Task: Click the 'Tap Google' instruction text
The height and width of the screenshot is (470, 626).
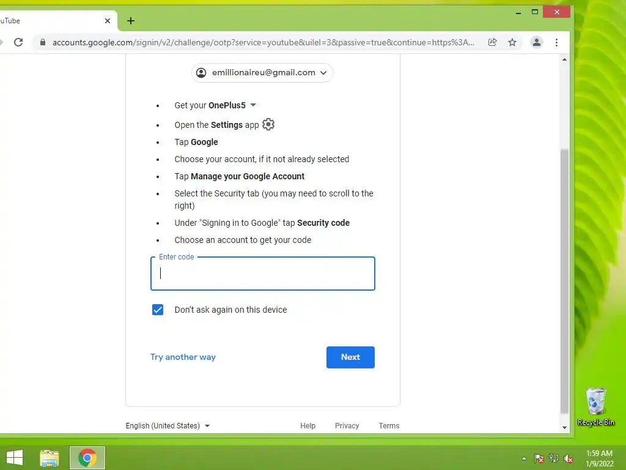Action: point(196,142)
